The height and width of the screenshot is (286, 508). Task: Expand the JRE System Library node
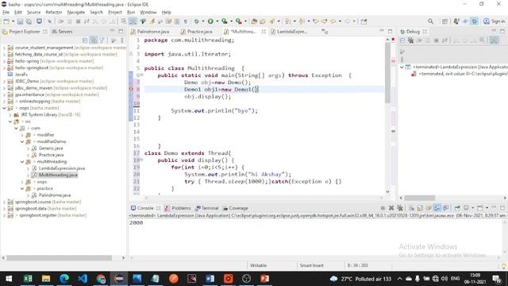pyautogui.click(x=10, y=114)
